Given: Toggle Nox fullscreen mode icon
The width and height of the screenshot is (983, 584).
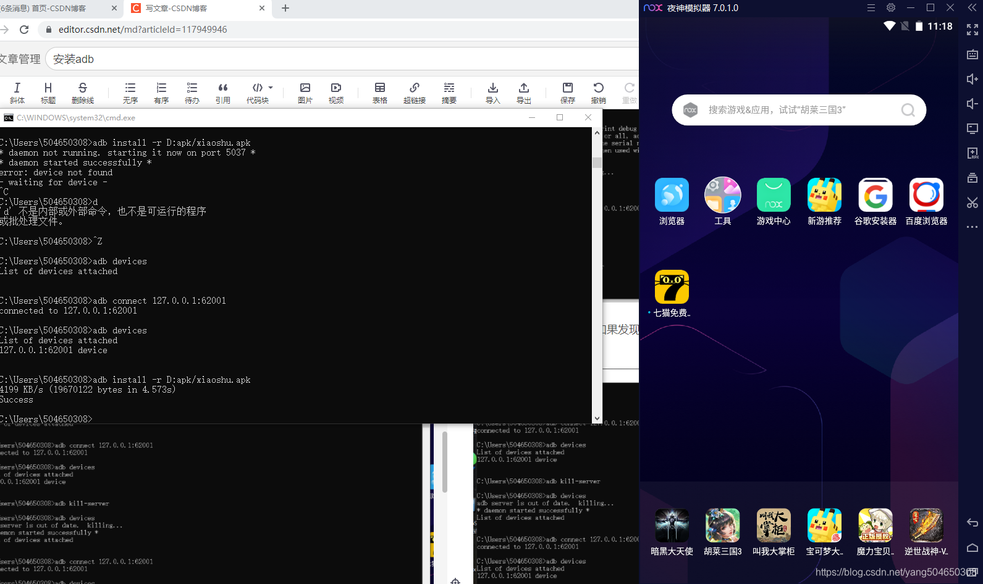Looking at the screenshot, I should [972, 30].
